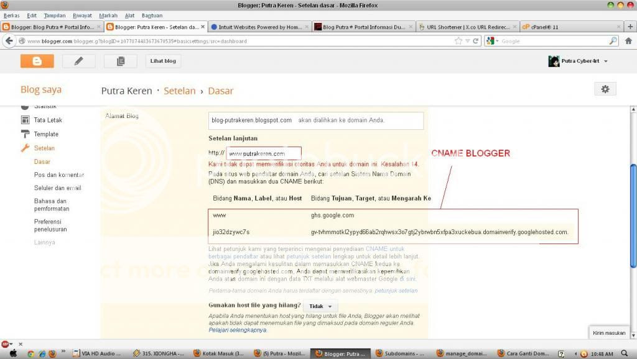Click the Lihat blog button
The height and width of the screenshot is (359, 637).
[x=163, y=61]
